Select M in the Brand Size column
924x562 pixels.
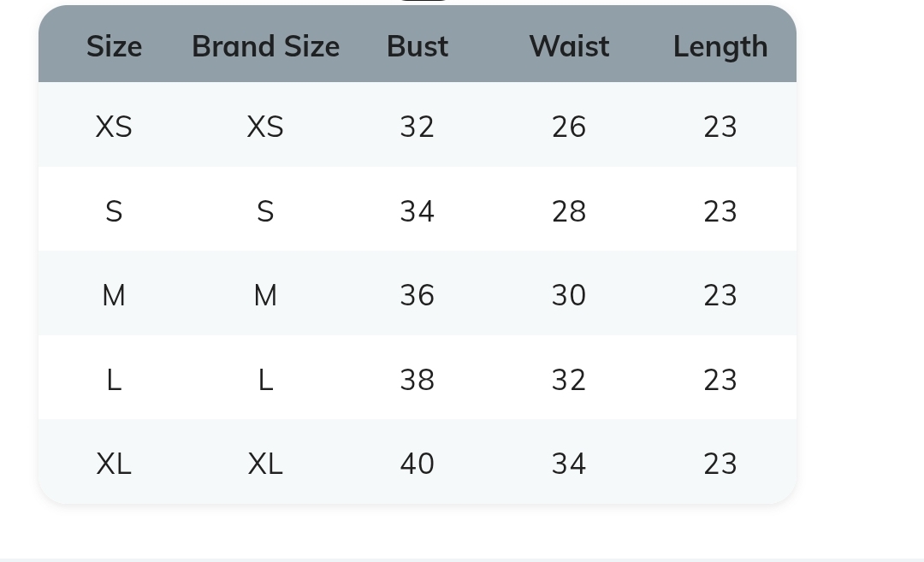tap(265, 295)
